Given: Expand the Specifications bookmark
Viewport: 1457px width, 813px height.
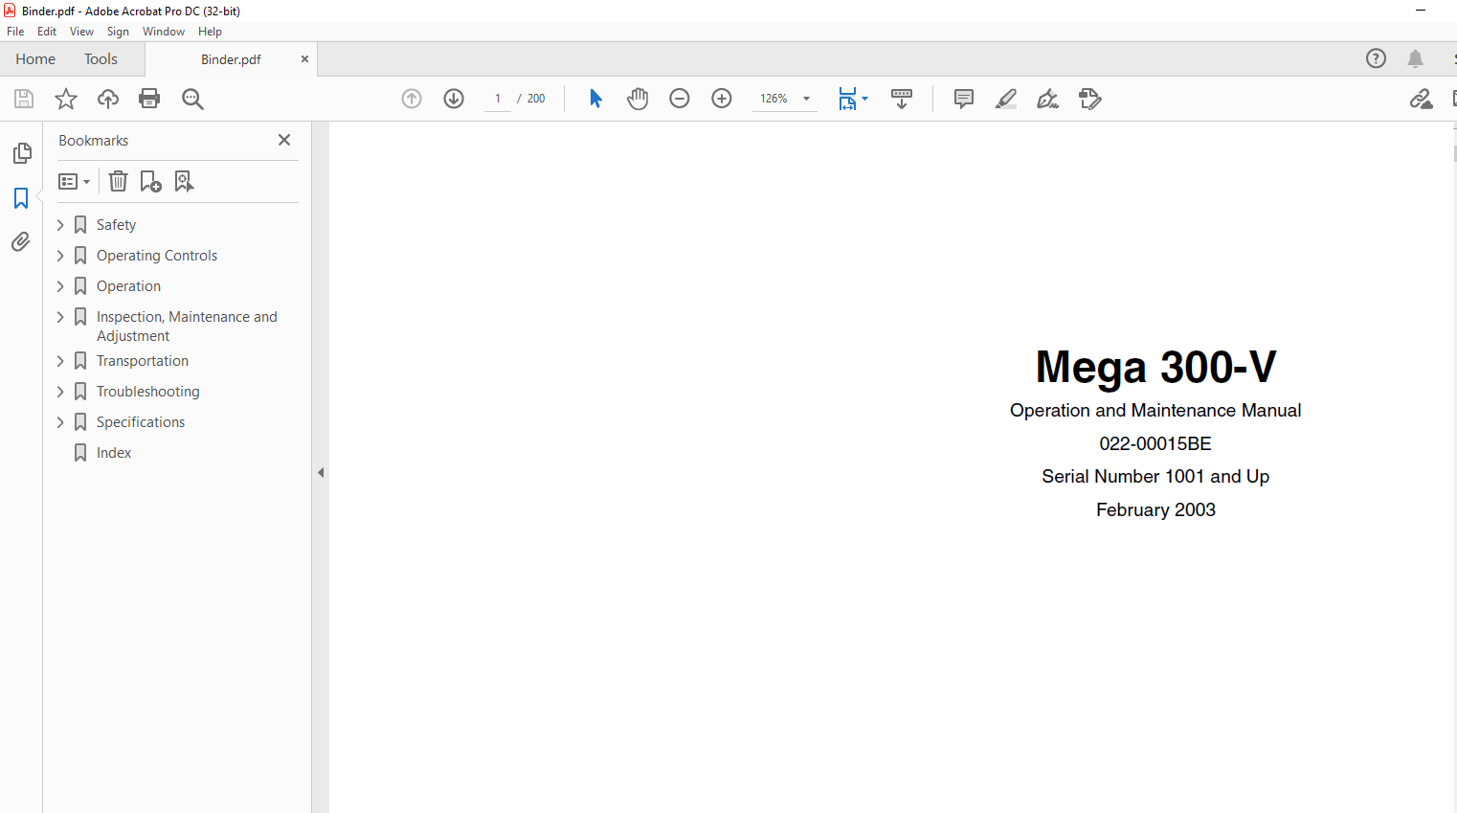Looking at the screenshot, I should click(x=60, y=422).
